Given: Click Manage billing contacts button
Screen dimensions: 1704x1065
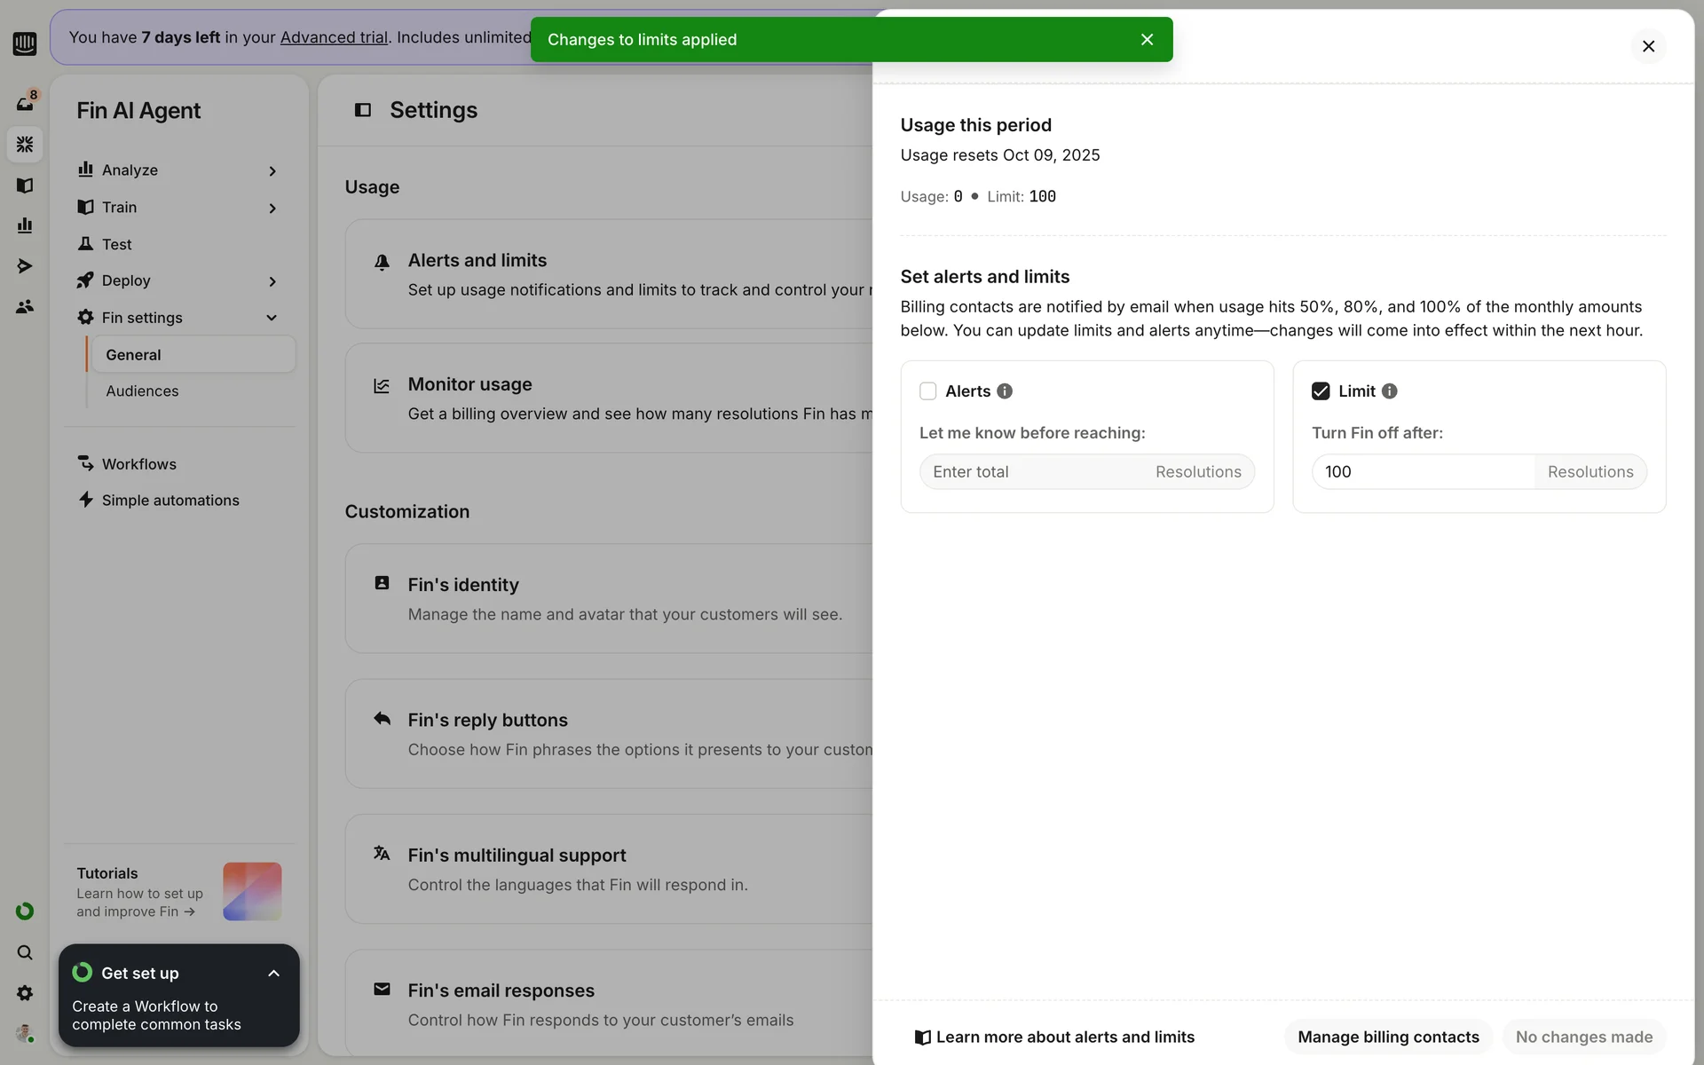Looking at the screenshot, I should point(1388,1037).
